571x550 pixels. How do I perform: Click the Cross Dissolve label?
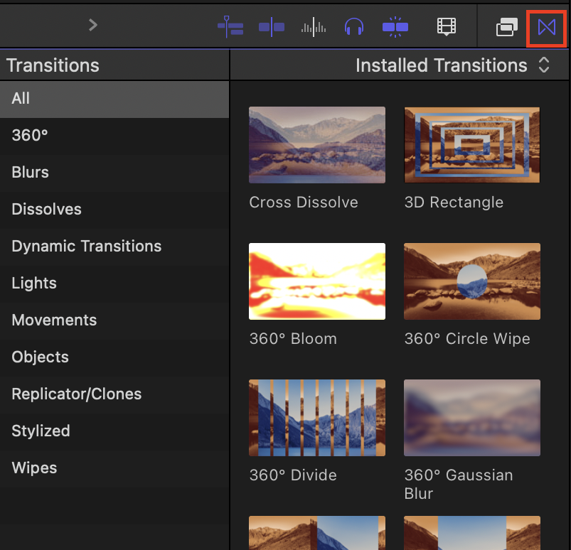[x=304, y=203]
